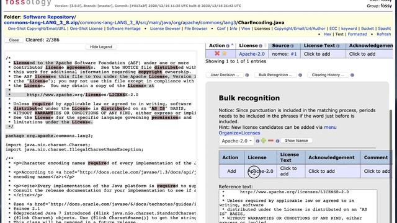Viewport: 397px width, 223px height.
Task: Open the Spasht menu item
Action: [385, 28]
